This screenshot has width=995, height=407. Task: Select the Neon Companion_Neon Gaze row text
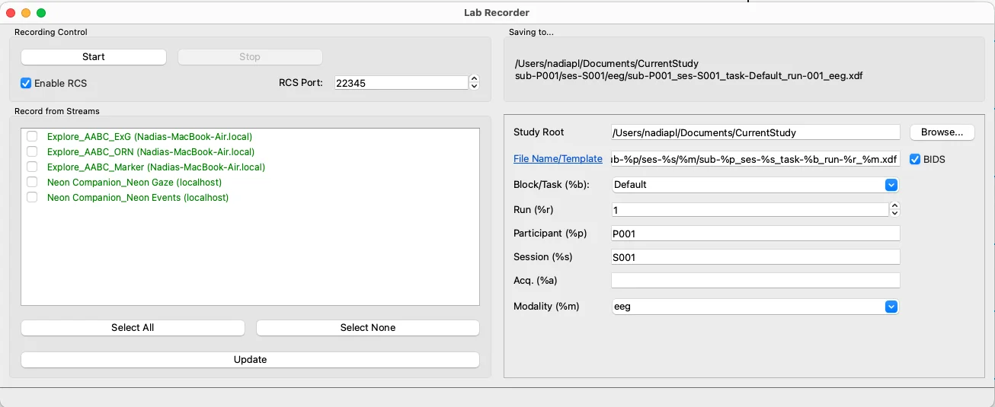point(134,183)
